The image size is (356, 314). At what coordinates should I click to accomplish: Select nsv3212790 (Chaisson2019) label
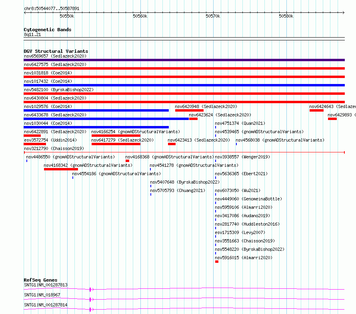pyautogui.click(x=54, y=148)
